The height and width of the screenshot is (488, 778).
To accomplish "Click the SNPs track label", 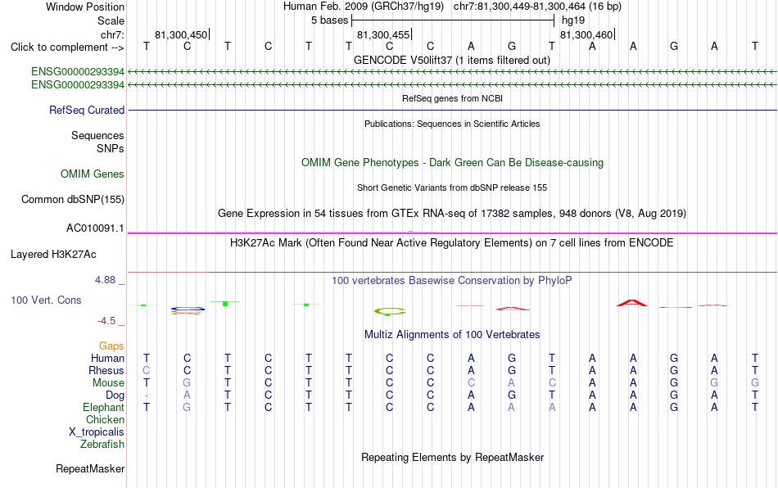I will 111,148.
